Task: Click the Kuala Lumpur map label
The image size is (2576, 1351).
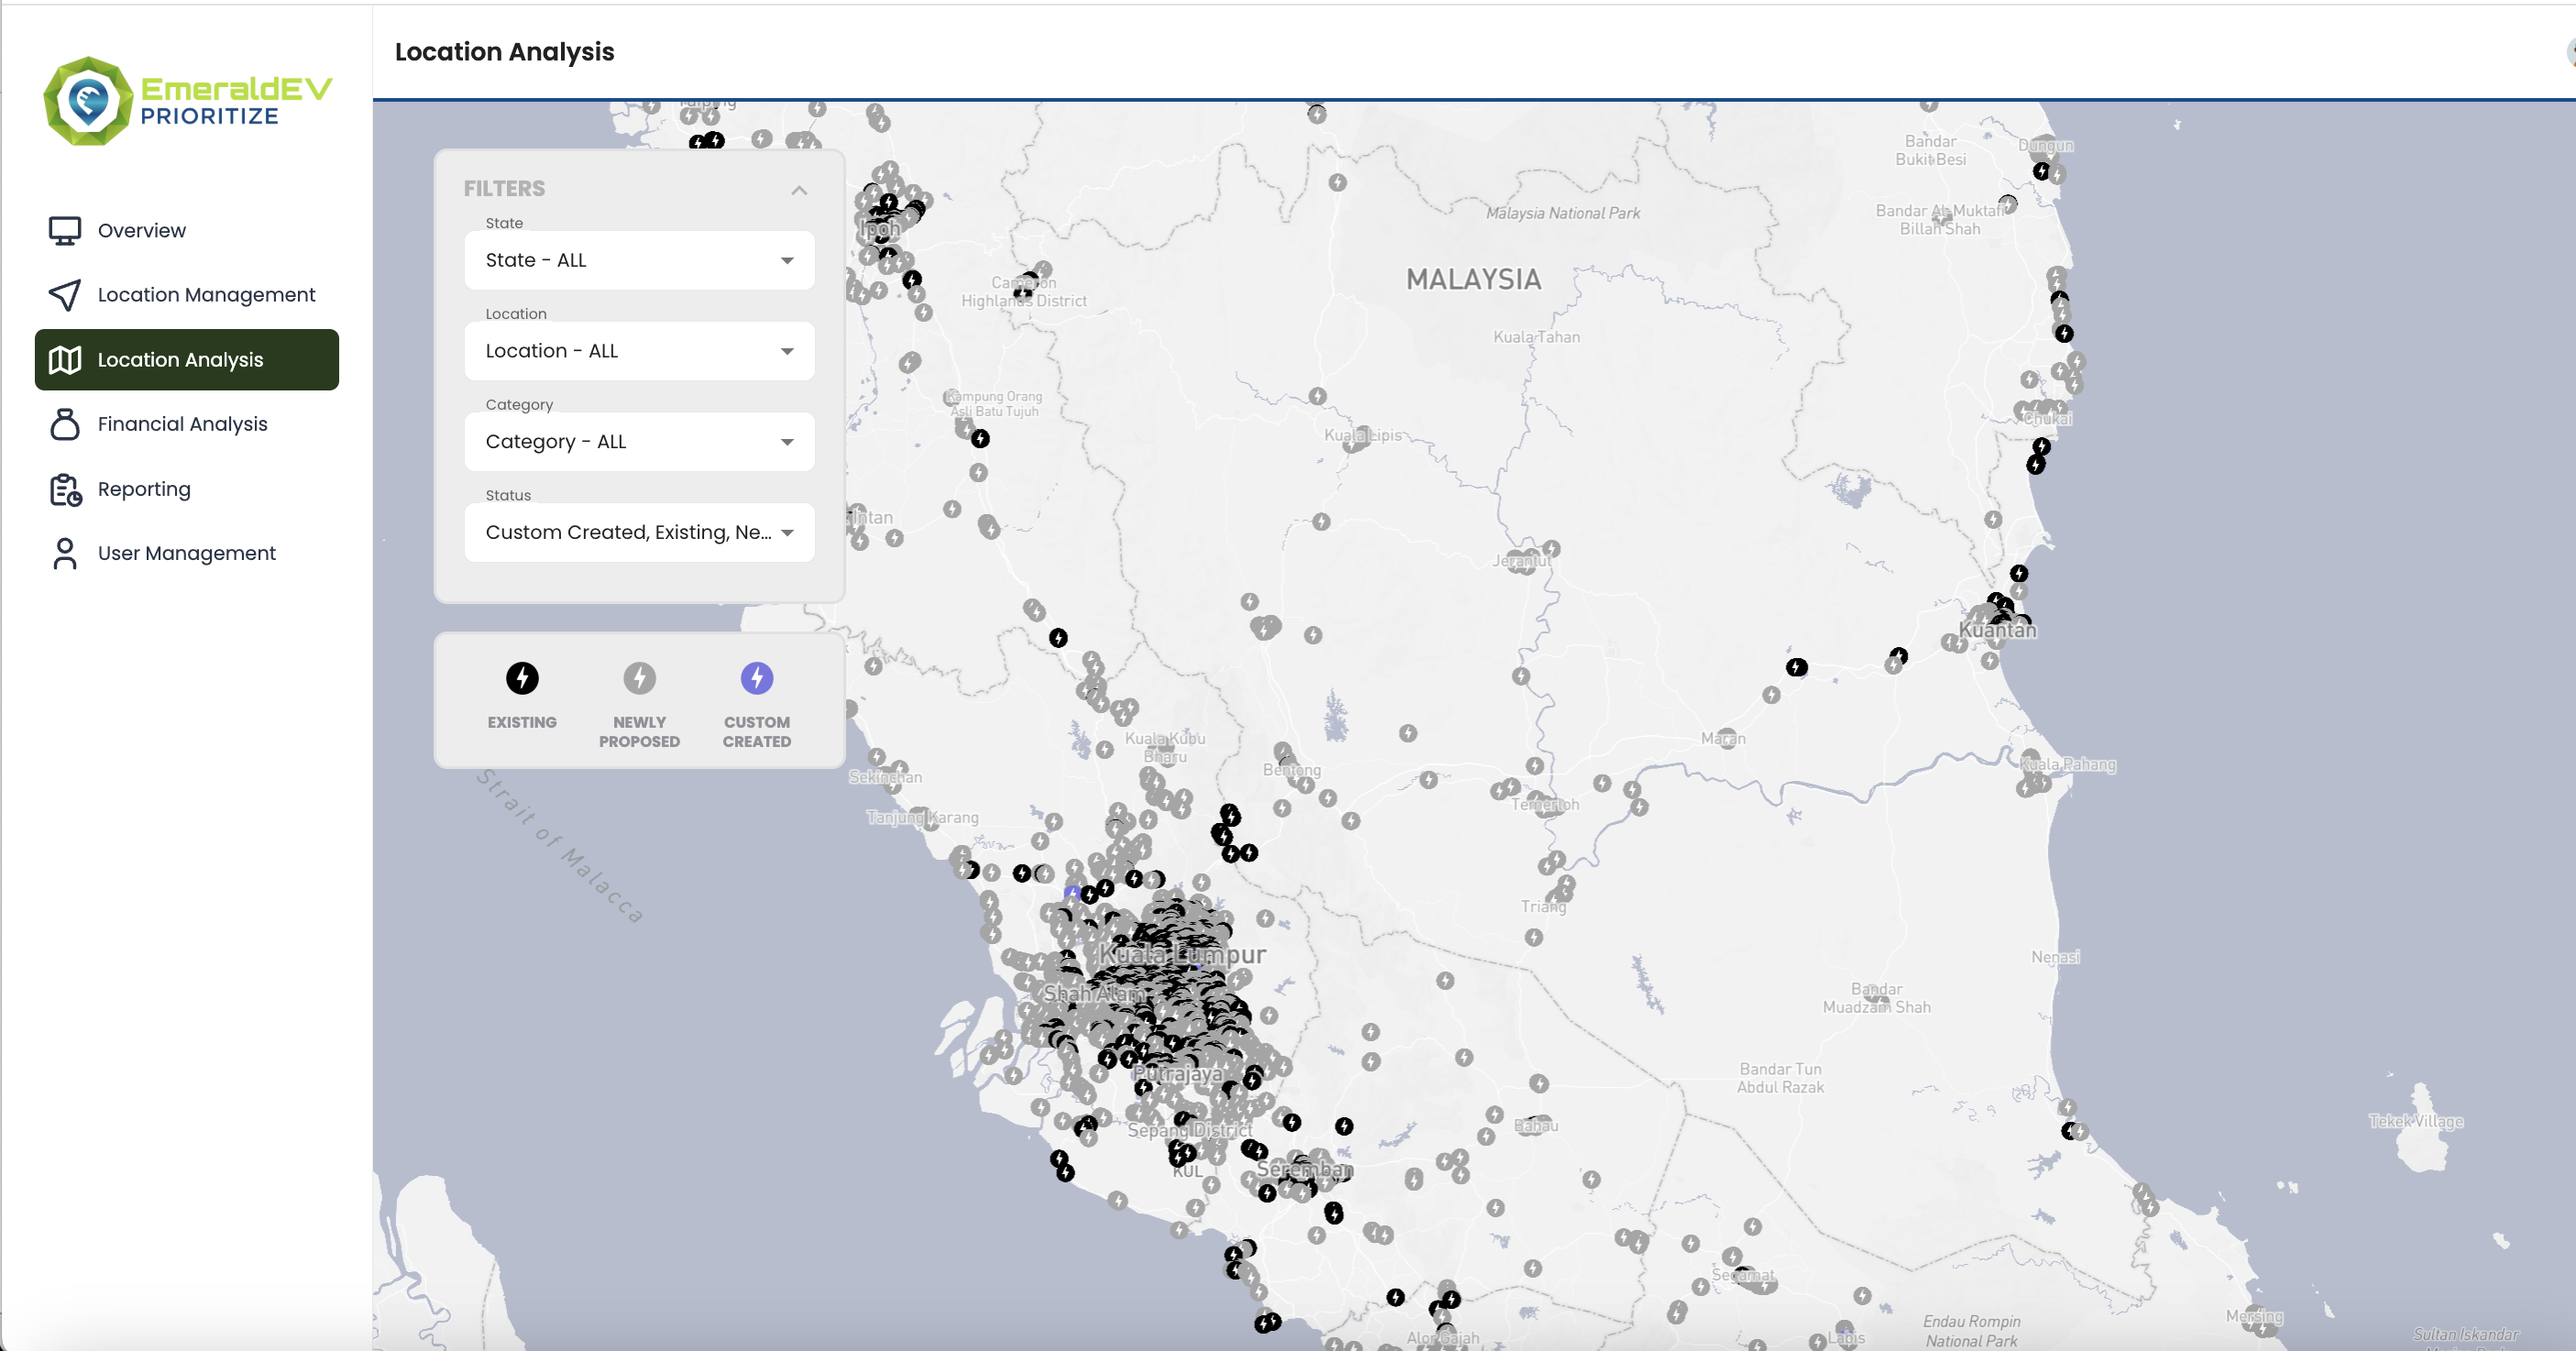Action: pos(1182,955)
